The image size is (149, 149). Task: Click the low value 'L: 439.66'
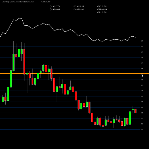tap(78, 10)
